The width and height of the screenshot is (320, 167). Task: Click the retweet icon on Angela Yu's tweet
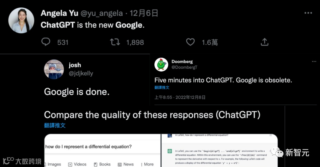(x=115, y=42)
